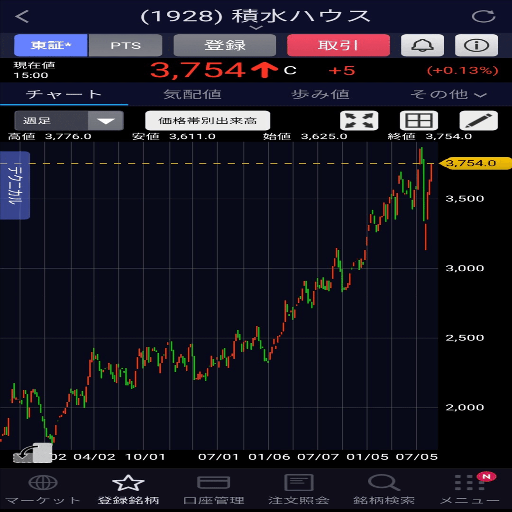This screenshot has height=512, width=512.
Task: Open the テクニカル side panel
Action: click(x=15, y=185)
